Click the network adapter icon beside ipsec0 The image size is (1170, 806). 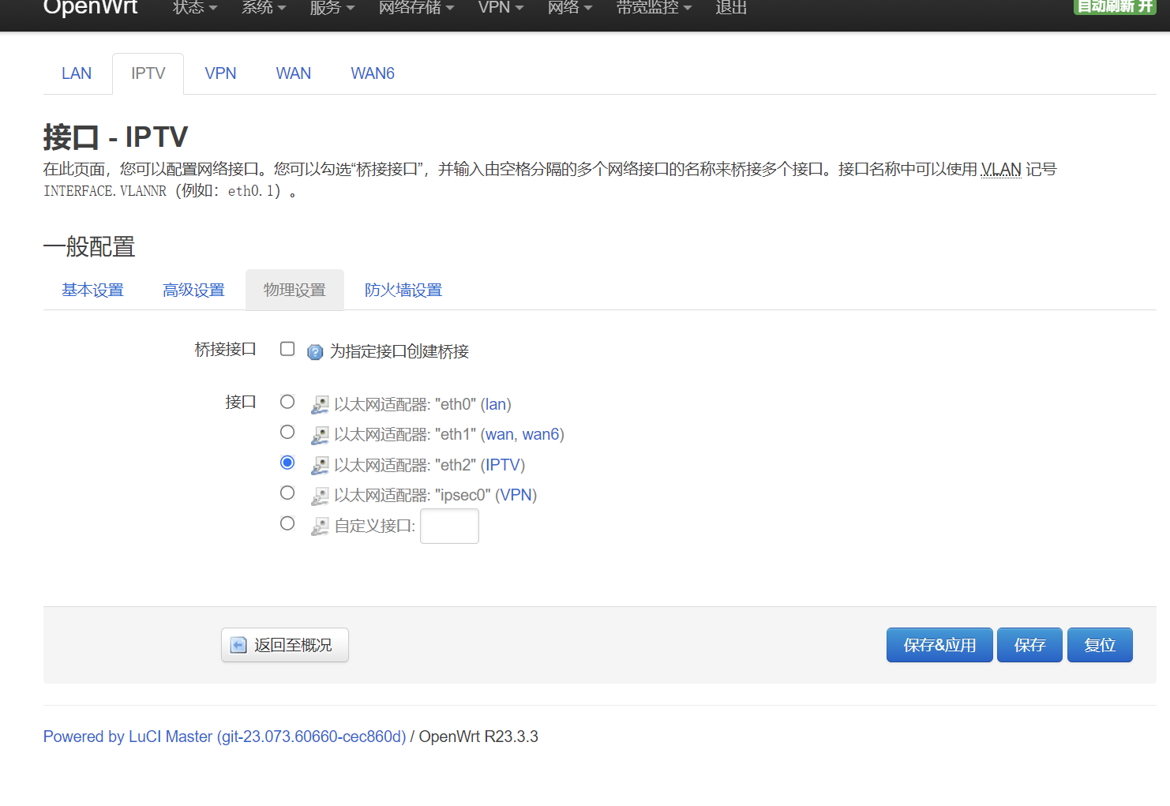coord(320,495)
